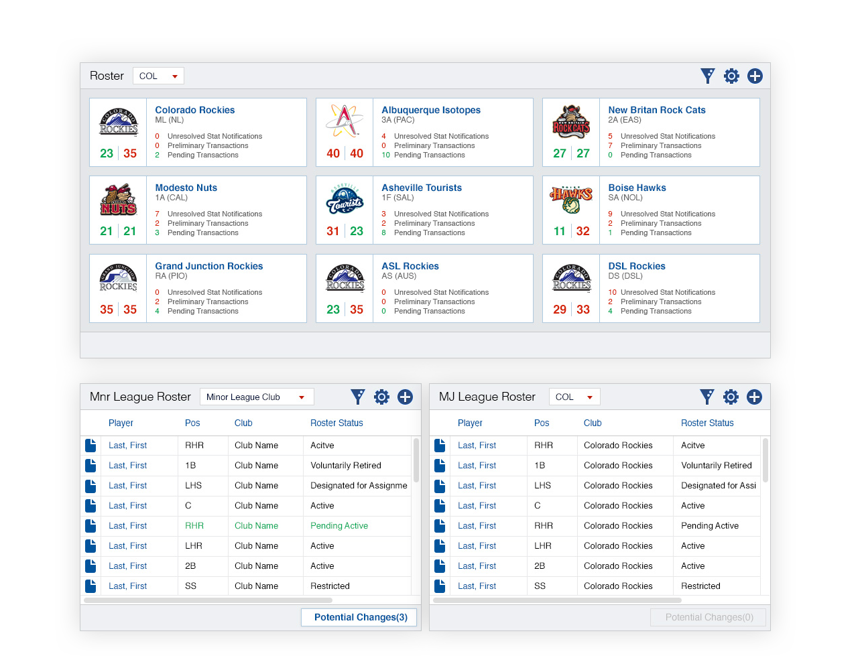
Task: Sort MJ League Roster by Pos column
Action: click(x=542, y=423)
